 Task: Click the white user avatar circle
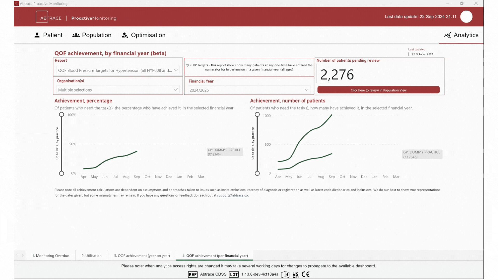point(466,17)
